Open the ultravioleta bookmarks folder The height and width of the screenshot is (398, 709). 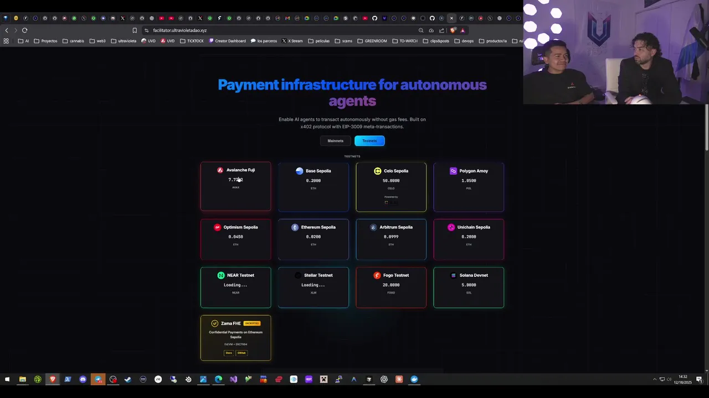tap(124, 41)
